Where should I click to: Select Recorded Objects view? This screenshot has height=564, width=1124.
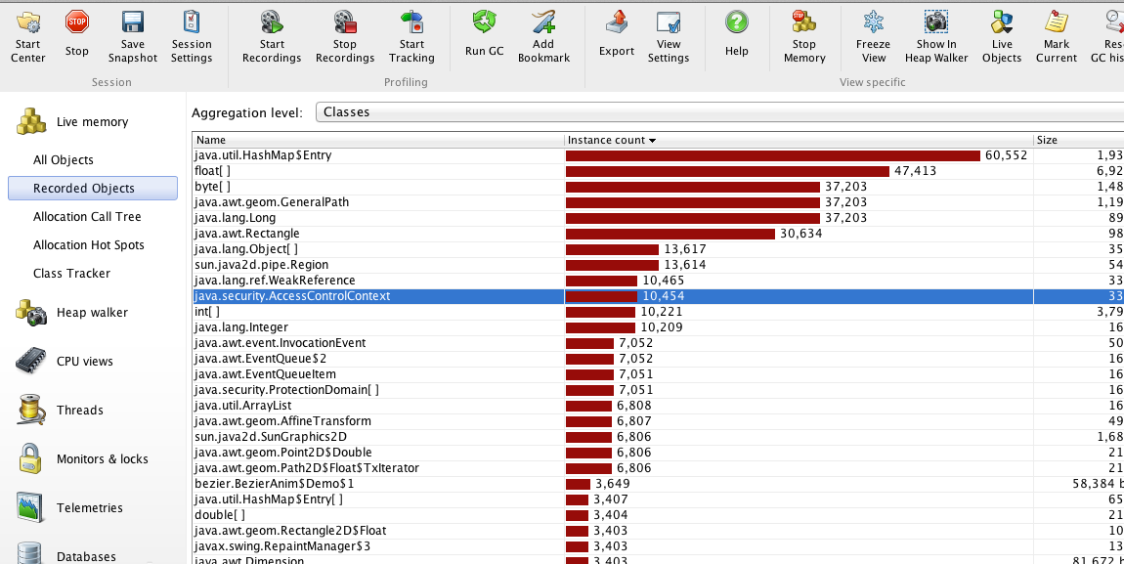click(93, 188)
